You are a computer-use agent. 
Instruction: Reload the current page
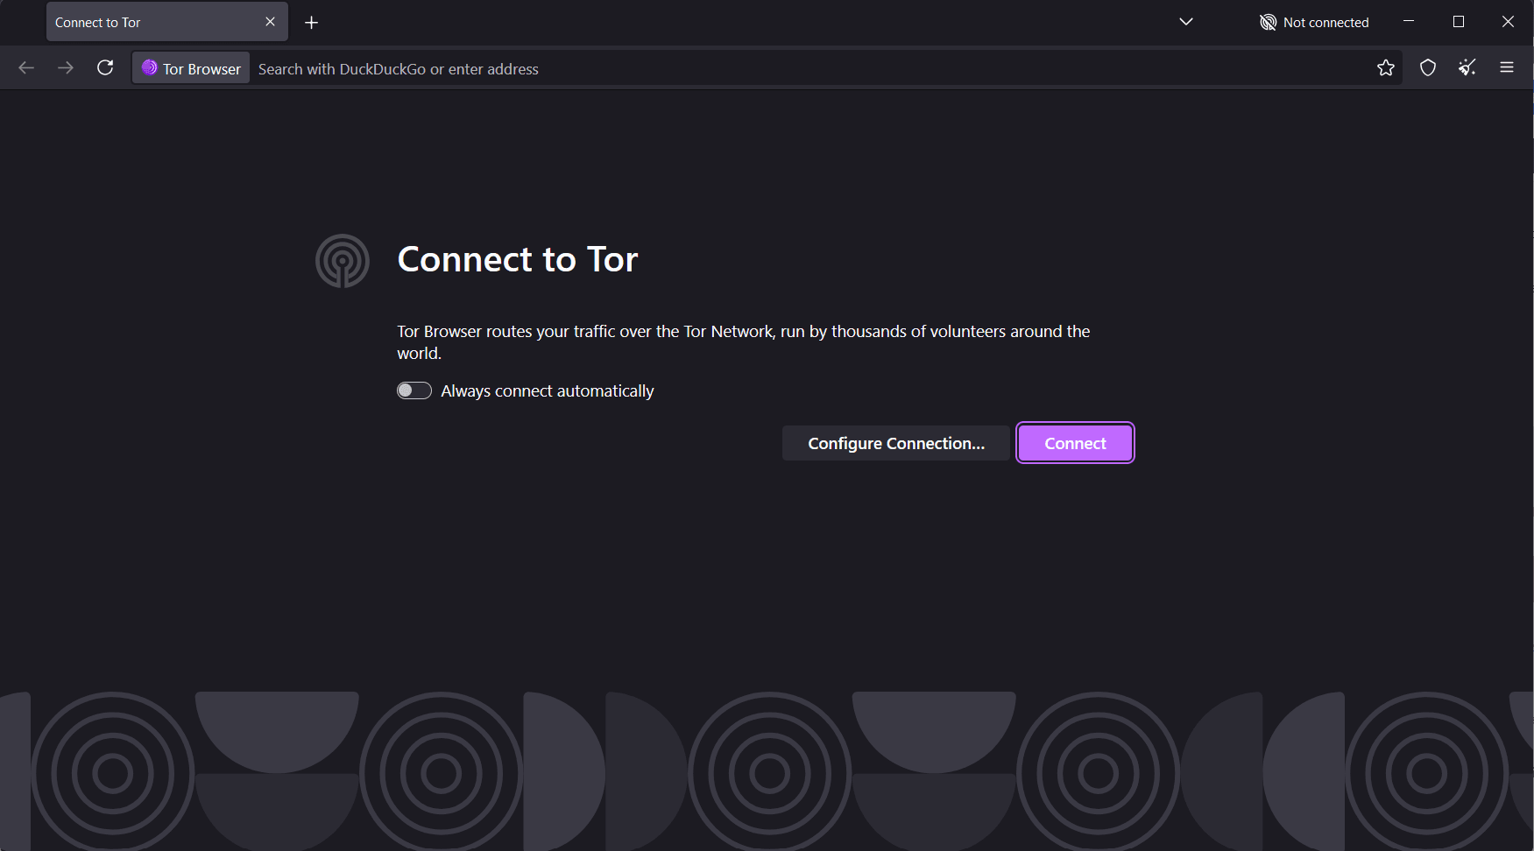click(x=105, y=68)
